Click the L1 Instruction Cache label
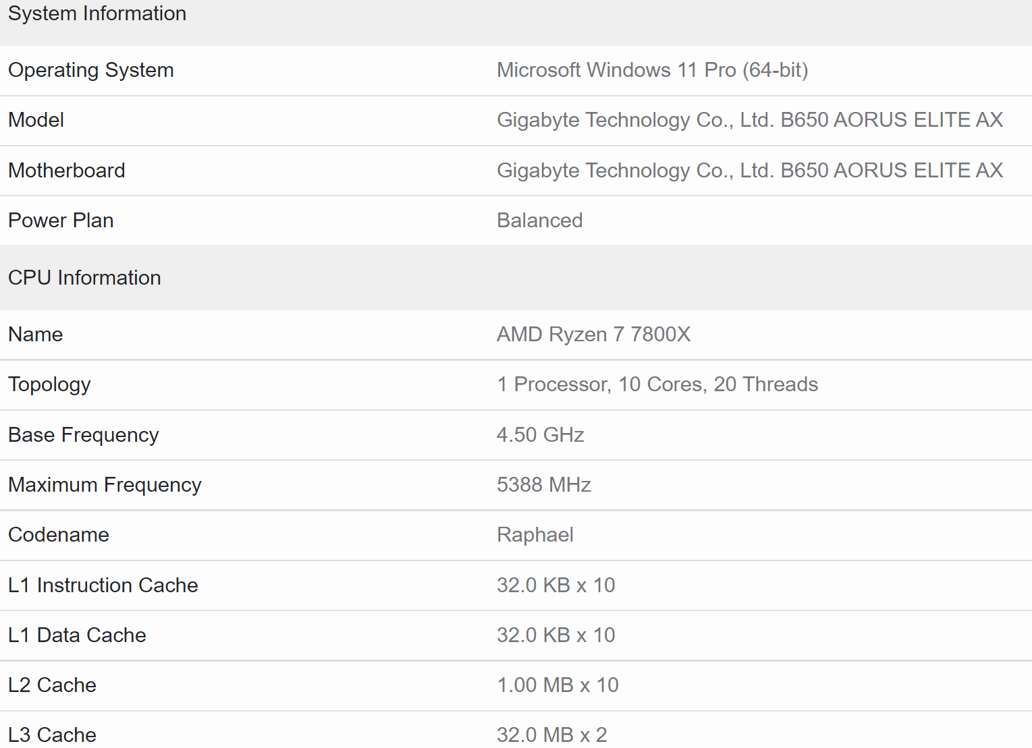The height and width of the screenshot is (748, 1032). click(103, 585)
